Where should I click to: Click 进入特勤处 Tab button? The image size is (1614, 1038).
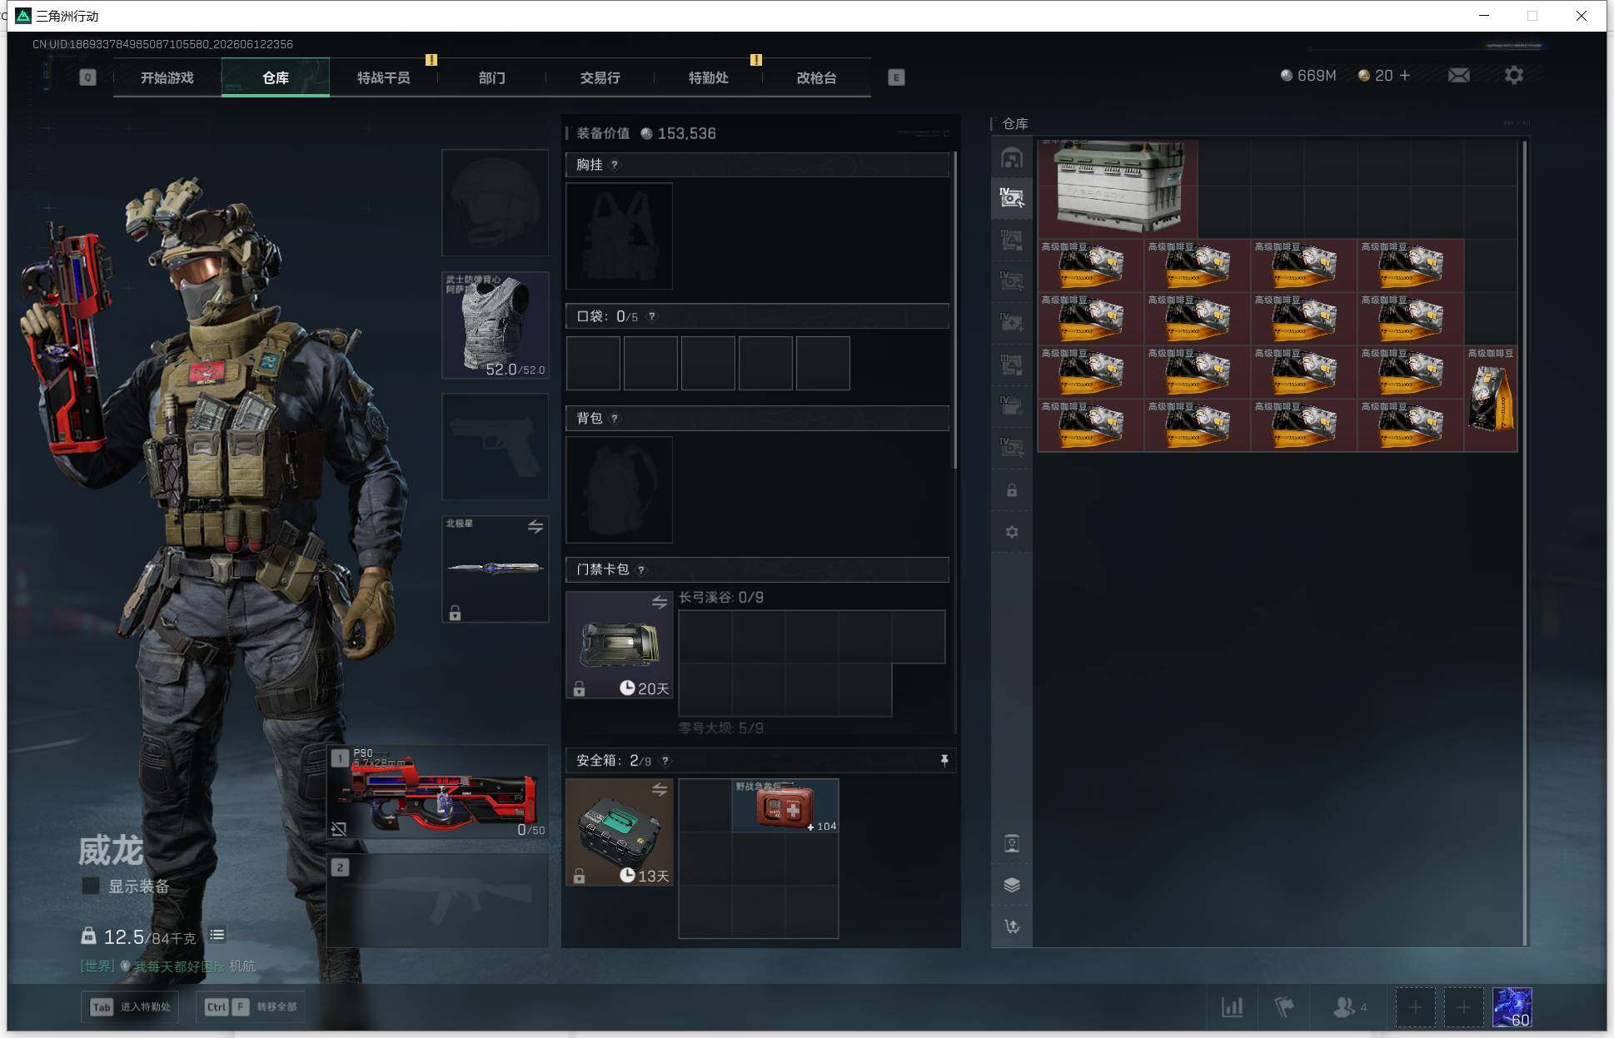pos(131,1006)
